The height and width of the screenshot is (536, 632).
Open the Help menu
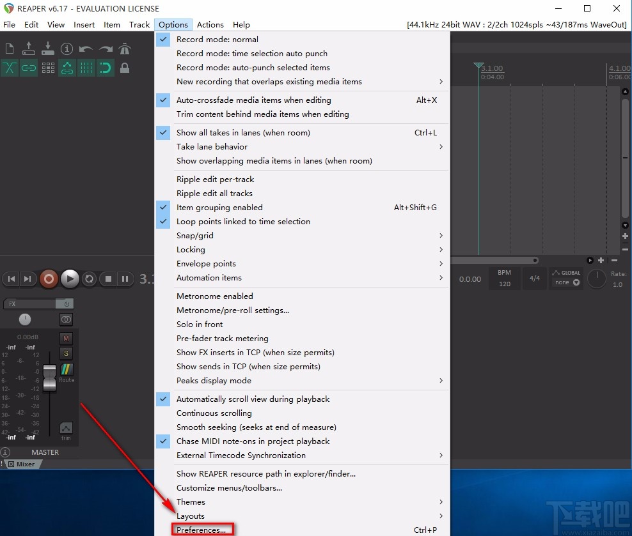[x=241, y=24]
